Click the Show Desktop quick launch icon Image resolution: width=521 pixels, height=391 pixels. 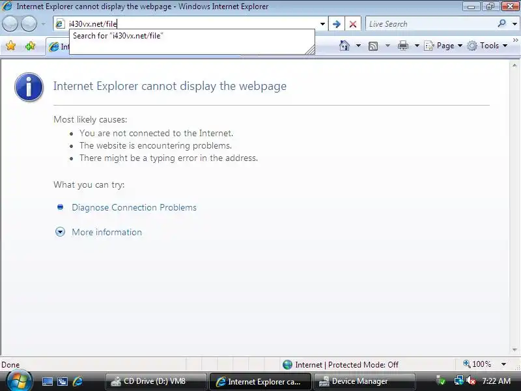47,381
